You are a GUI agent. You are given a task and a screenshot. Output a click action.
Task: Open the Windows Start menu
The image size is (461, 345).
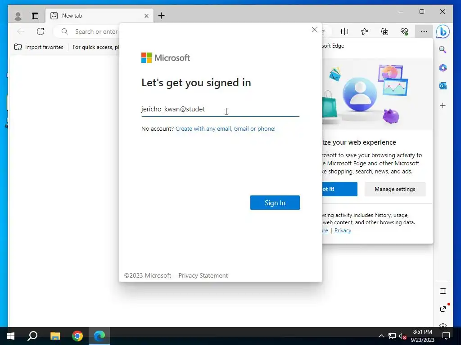point(11,336)
